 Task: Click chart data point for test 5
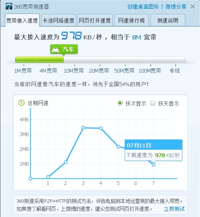[118, 146]
